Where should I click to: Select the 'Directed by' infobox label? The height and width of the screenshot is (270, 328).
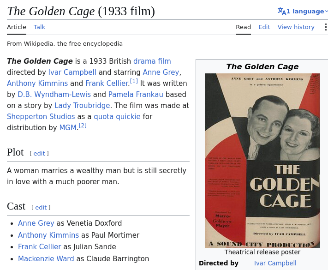pyautogui.click(x=219, y=263)
